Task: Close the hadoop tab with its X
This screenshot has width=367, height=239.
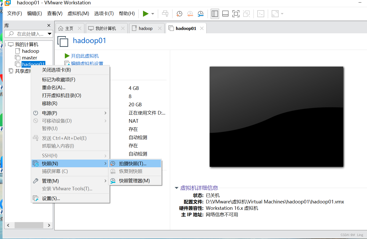Action: click(160, 28)
